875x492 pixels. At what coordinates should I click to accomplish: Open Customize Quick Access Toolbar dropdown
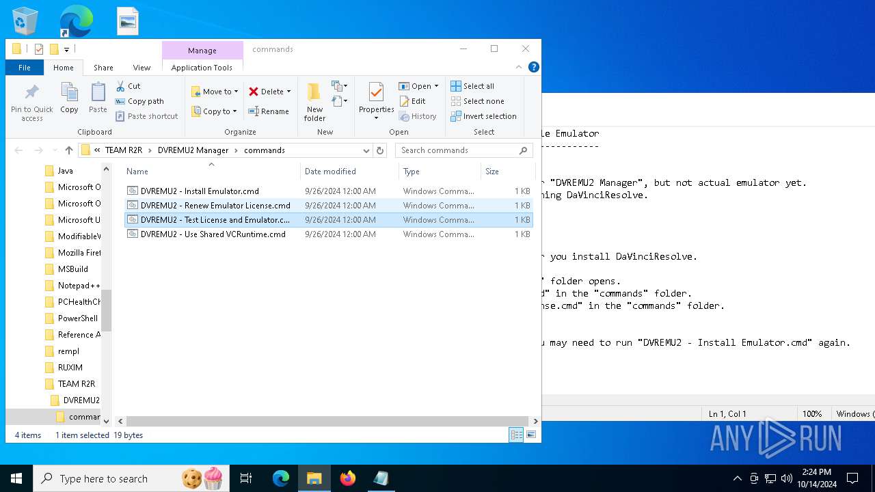66,49
